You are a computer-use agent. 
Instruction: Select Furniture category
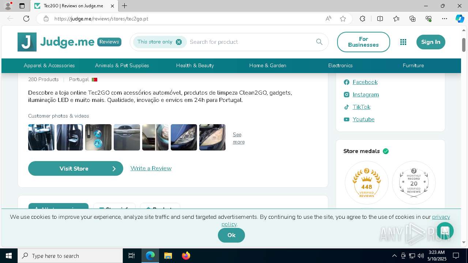tap(413, 66)
